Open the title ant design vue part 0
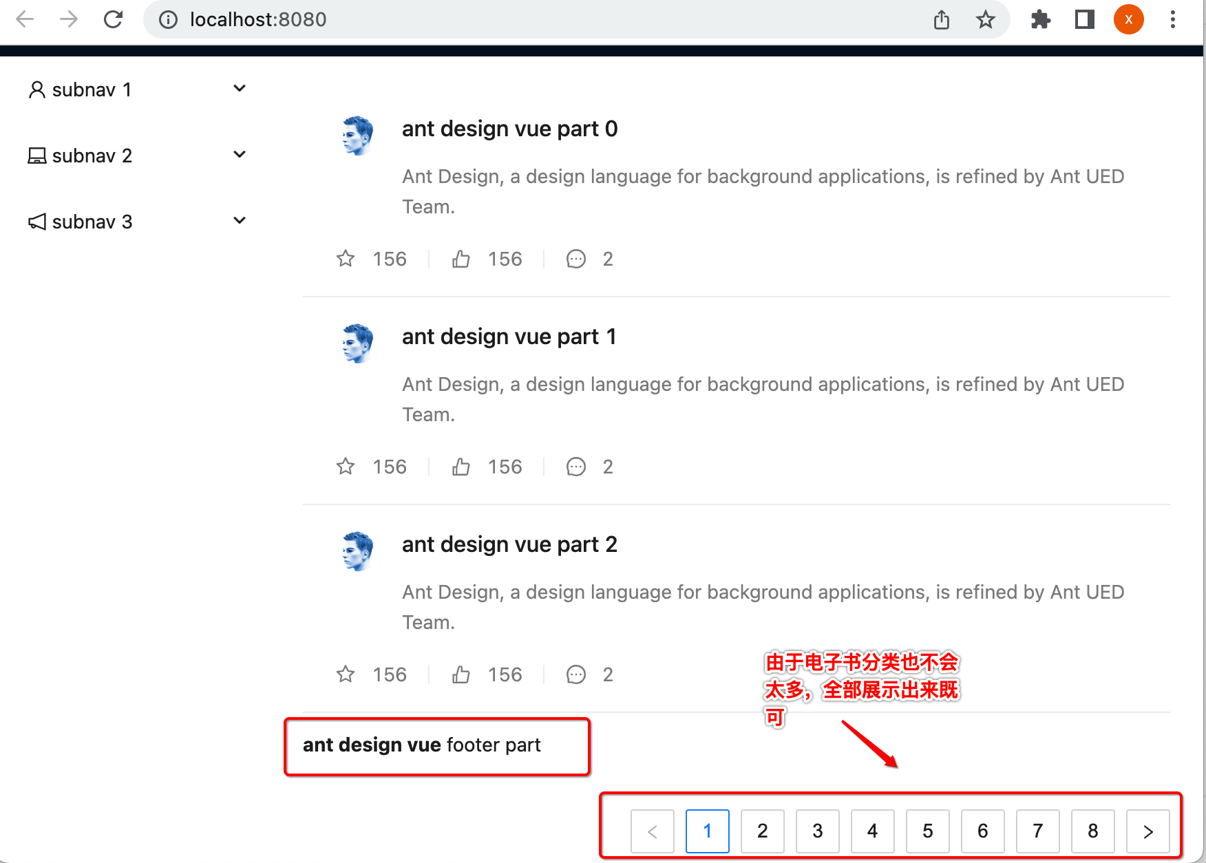 pos(509,129)
